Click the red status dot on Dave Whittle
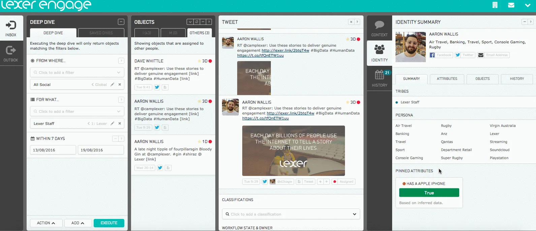The width and height of the screenshot is (536, 231). [x=210, y=61]
